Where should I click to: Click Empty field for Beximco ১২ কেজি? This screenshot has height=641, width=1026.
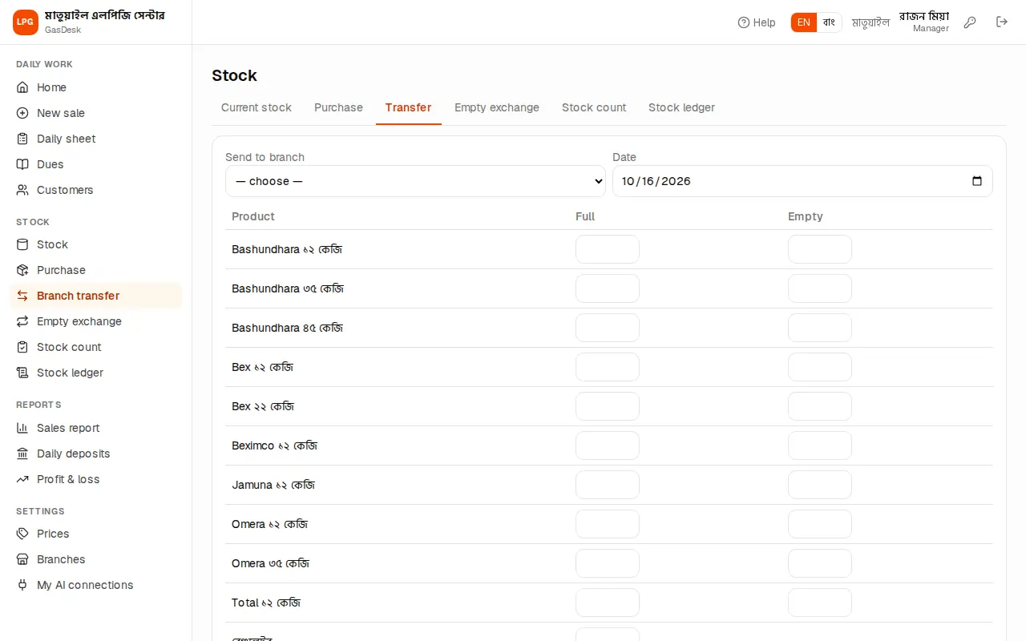click(x=820, y=445)
